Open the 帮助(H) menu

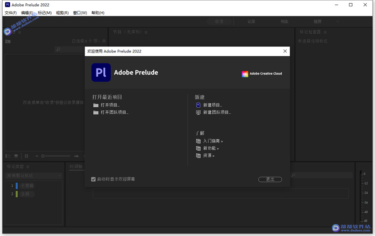click(x=98, y=13)
